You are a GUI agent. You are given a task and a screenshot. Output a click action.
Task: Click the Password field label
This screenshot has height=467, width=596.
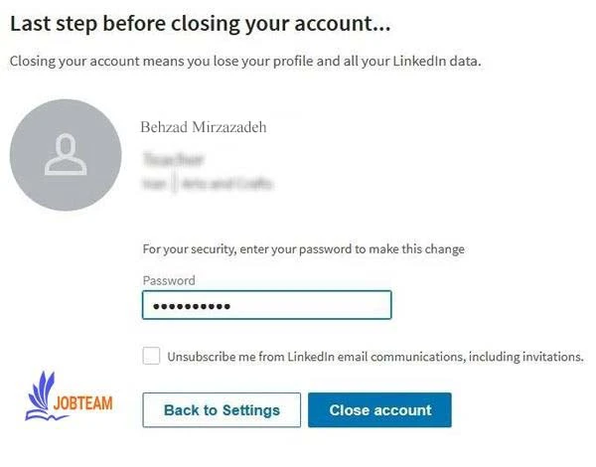(169, 280)
